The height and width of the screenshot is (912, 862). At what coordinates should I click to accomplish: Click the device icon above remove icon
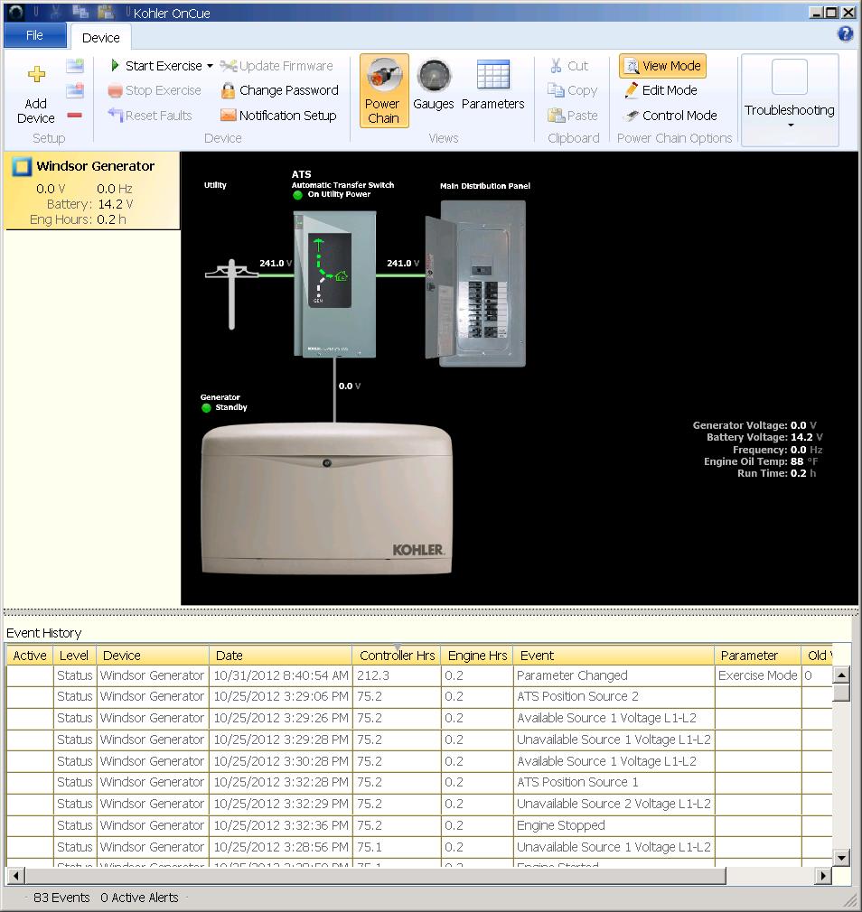74,90
